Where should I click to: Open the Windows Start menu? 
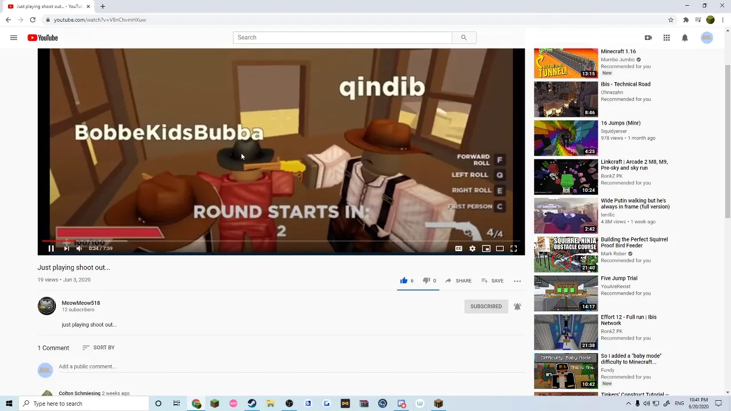(x=9, y=404)
